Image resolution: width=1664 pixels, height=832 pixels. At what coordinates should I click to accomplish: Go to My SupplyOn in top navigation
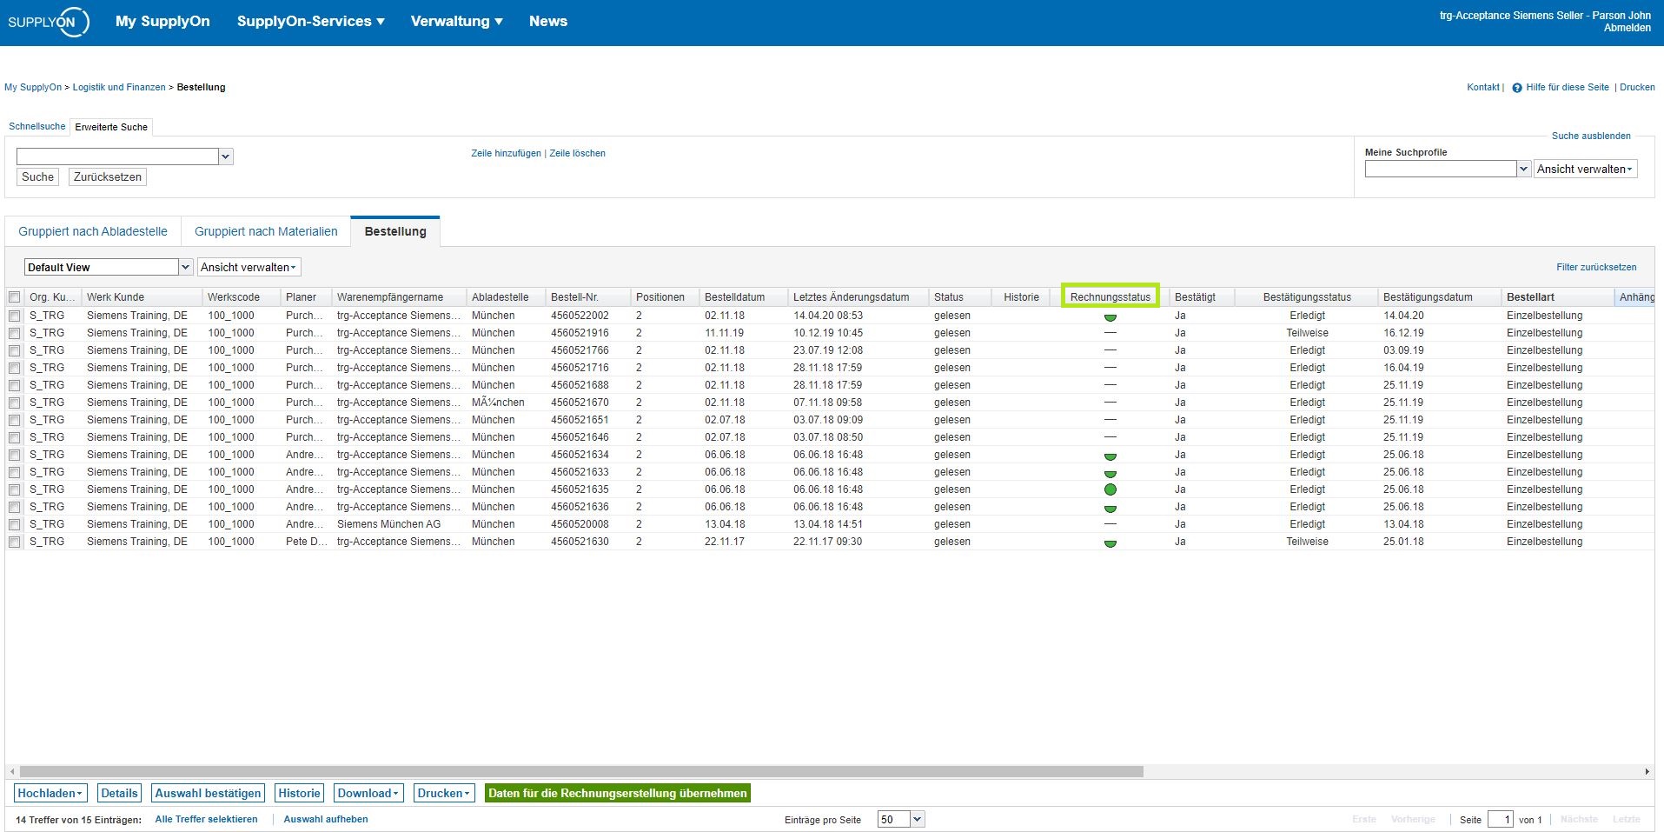[162, 22]
